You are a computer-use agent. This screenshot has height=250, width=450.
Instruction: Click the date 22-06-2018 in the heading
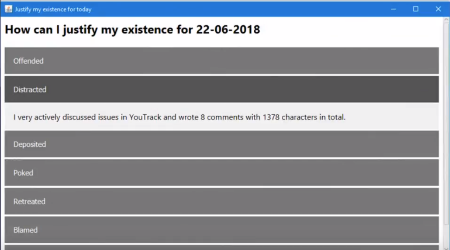point(228,30)
